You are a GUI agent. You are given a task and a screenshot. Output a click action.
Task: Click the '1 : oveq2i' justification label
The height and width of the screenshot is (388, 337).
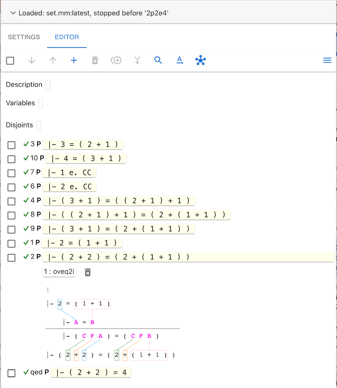click(59, 272)
